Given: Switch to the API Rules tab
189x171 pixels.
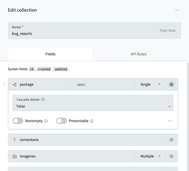Looking at the screenshot, I should 138,54.
